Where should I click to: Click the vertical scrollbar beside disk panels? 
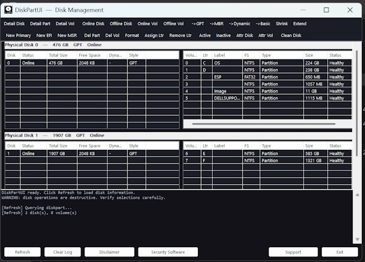(x=356, y=103)
